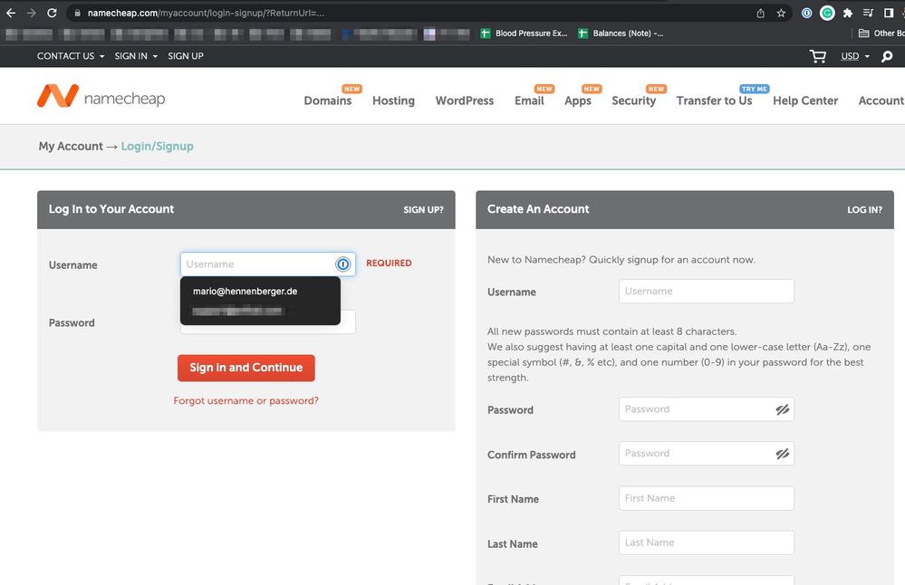
Task: Click the Sign in and Continue button
Action: (246, 368)
